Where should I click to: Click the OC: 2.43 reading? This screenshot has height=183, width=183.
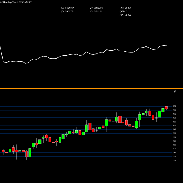[125, 8]
